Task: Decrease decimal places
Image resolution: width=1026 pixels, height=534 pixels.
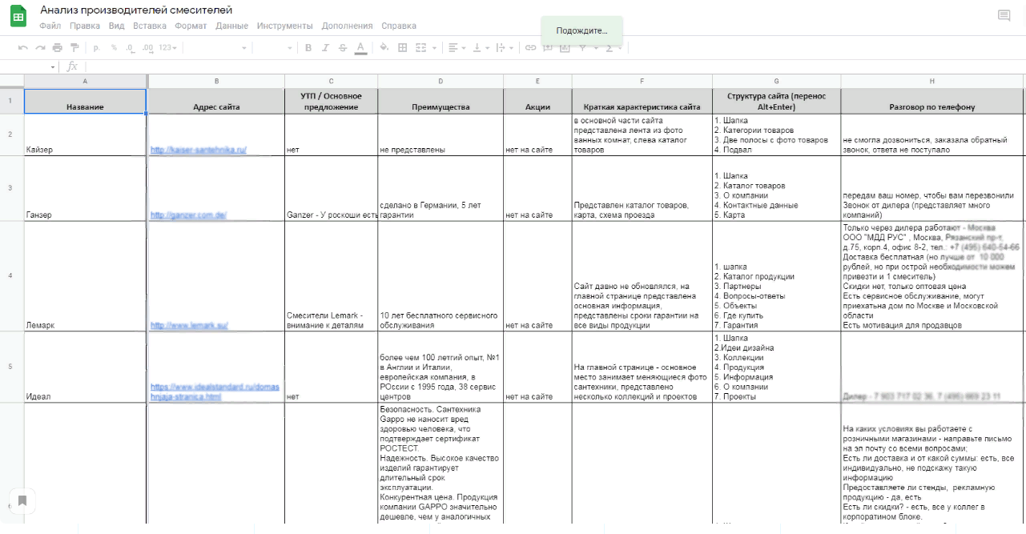Action: pos(131,48)
